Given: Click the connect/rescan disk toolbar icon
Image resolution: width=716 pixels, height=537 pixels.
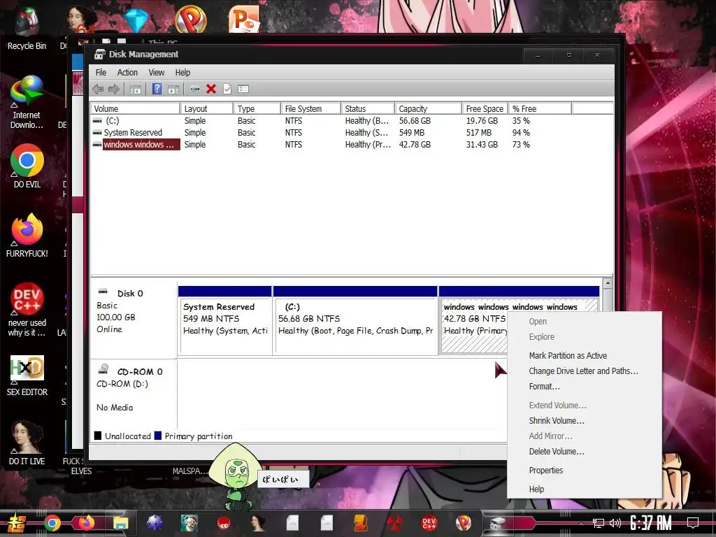Looking at the screenshot, I should 195,89.
